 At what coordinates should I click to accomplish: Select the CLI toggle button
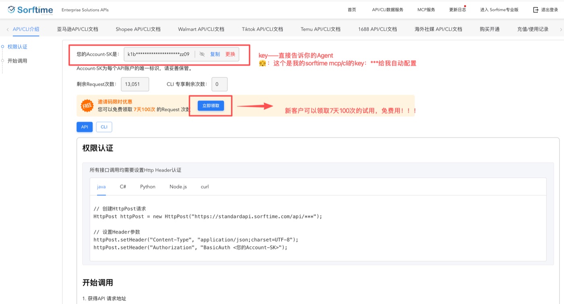click(104, 127)
